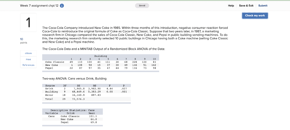Click 'Descriptive Statistics: Cans' header

click(x=73, y=110)
